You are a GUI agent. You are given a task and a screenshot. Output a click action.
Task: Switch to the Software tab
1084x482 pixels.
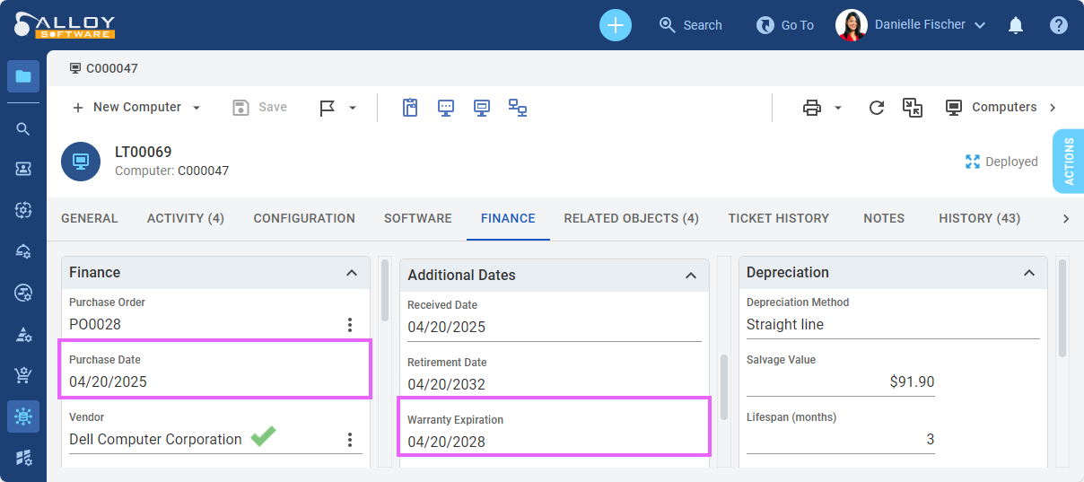tap(418, 218)
